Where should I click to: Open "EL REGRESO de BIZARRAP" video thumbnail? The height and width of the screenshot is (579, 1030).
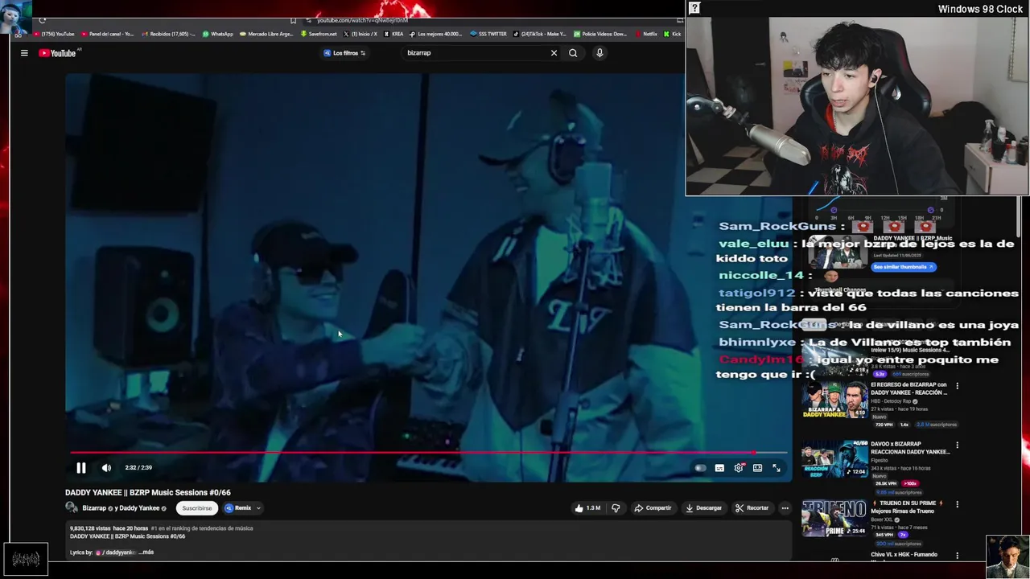[x=834, y=400]
